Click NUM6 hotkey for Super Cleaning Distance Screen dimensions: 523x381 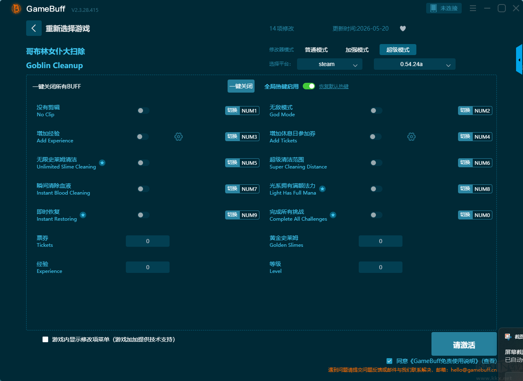[475, 163]
